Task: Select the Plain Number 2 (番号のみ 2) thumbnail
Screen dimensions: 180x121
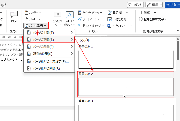Action: 126,87
